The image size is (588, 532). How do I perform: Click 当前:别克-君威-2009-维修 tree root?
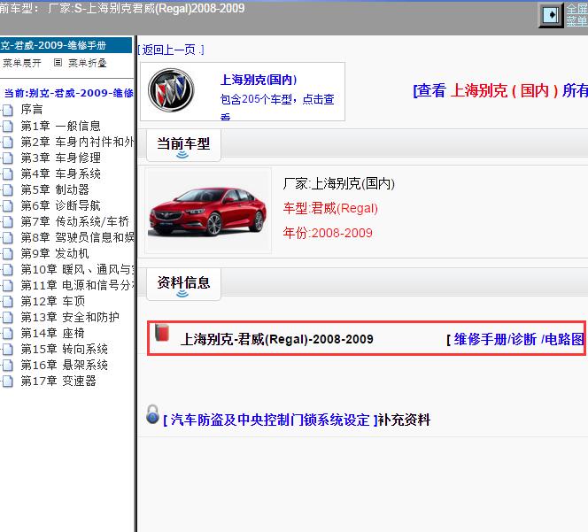tap(68, 93)
